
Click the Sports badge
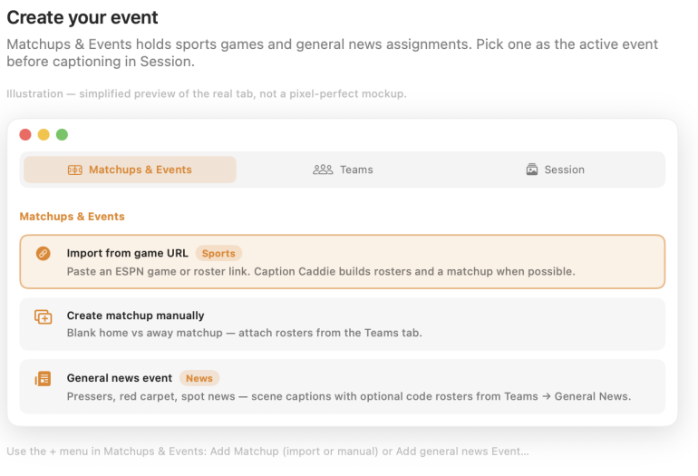(218, 253)
